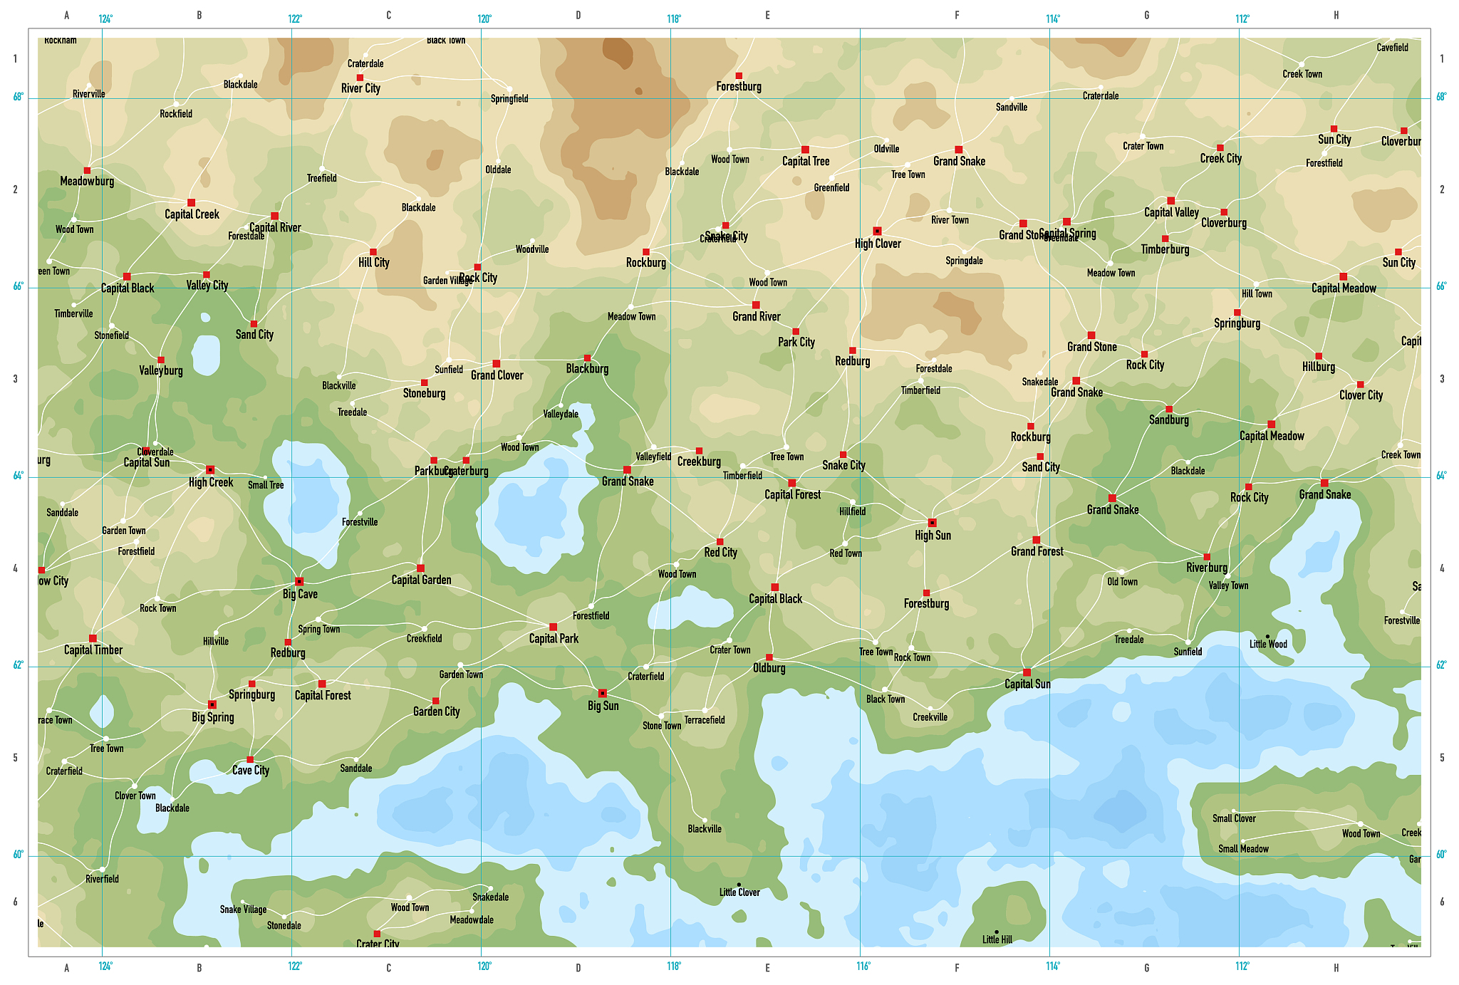Click the Riverburg city marker
1459x985 pixels.
[x=1207, y=557]
